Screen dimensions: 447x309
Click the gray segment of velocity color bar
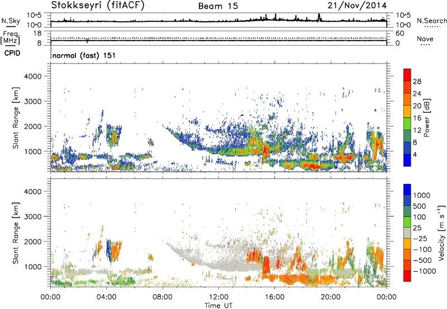[407, 233]
